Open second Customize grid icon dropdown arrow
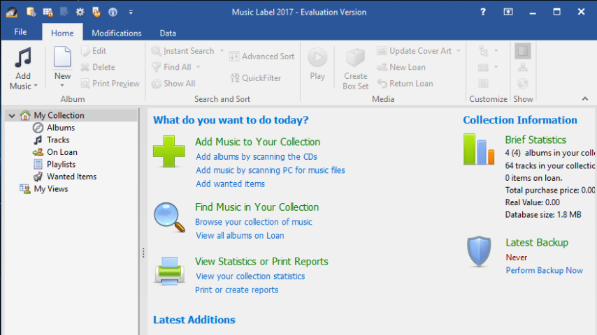The width and height of the screenshot is (597, 335). click(x=496, y=67)
